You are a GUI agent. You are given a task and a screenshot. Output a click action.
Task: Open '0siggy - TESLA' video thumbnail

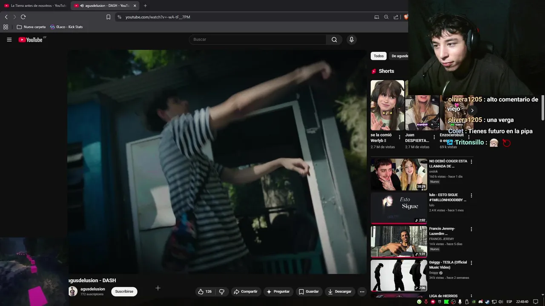tap(399, 275)
